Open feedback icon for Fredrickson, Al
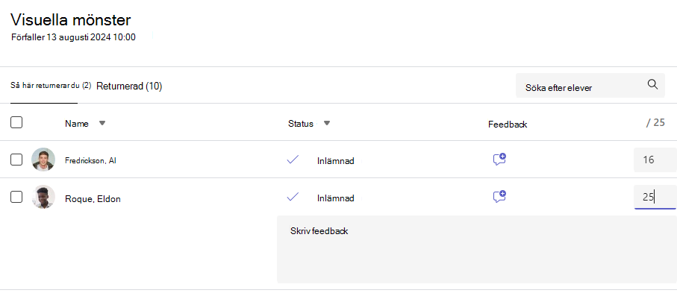This screenshot has width=677, height=293. pos(499,160)
